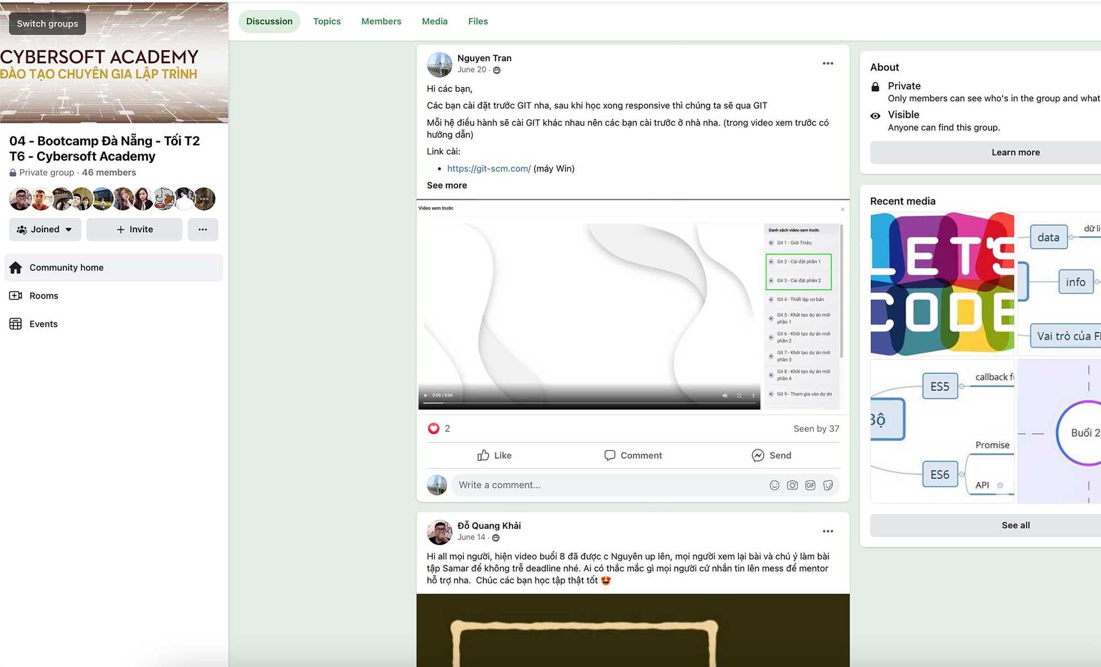The image size is (1101, 667).
Task: Open the ES5 ES6 mindmap thumbnail
Action: (x=942, y=431)
